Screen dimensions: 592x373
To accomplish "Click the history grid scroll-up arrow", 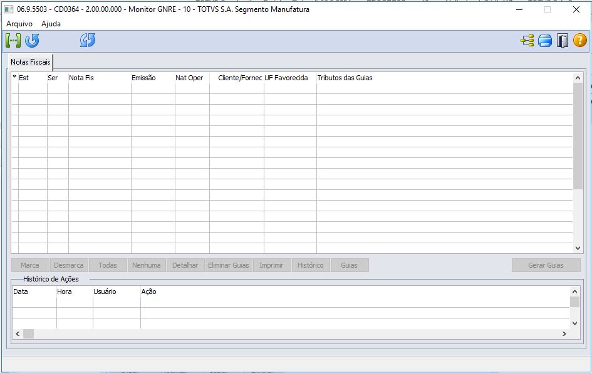I will click(x=574, y=292).
